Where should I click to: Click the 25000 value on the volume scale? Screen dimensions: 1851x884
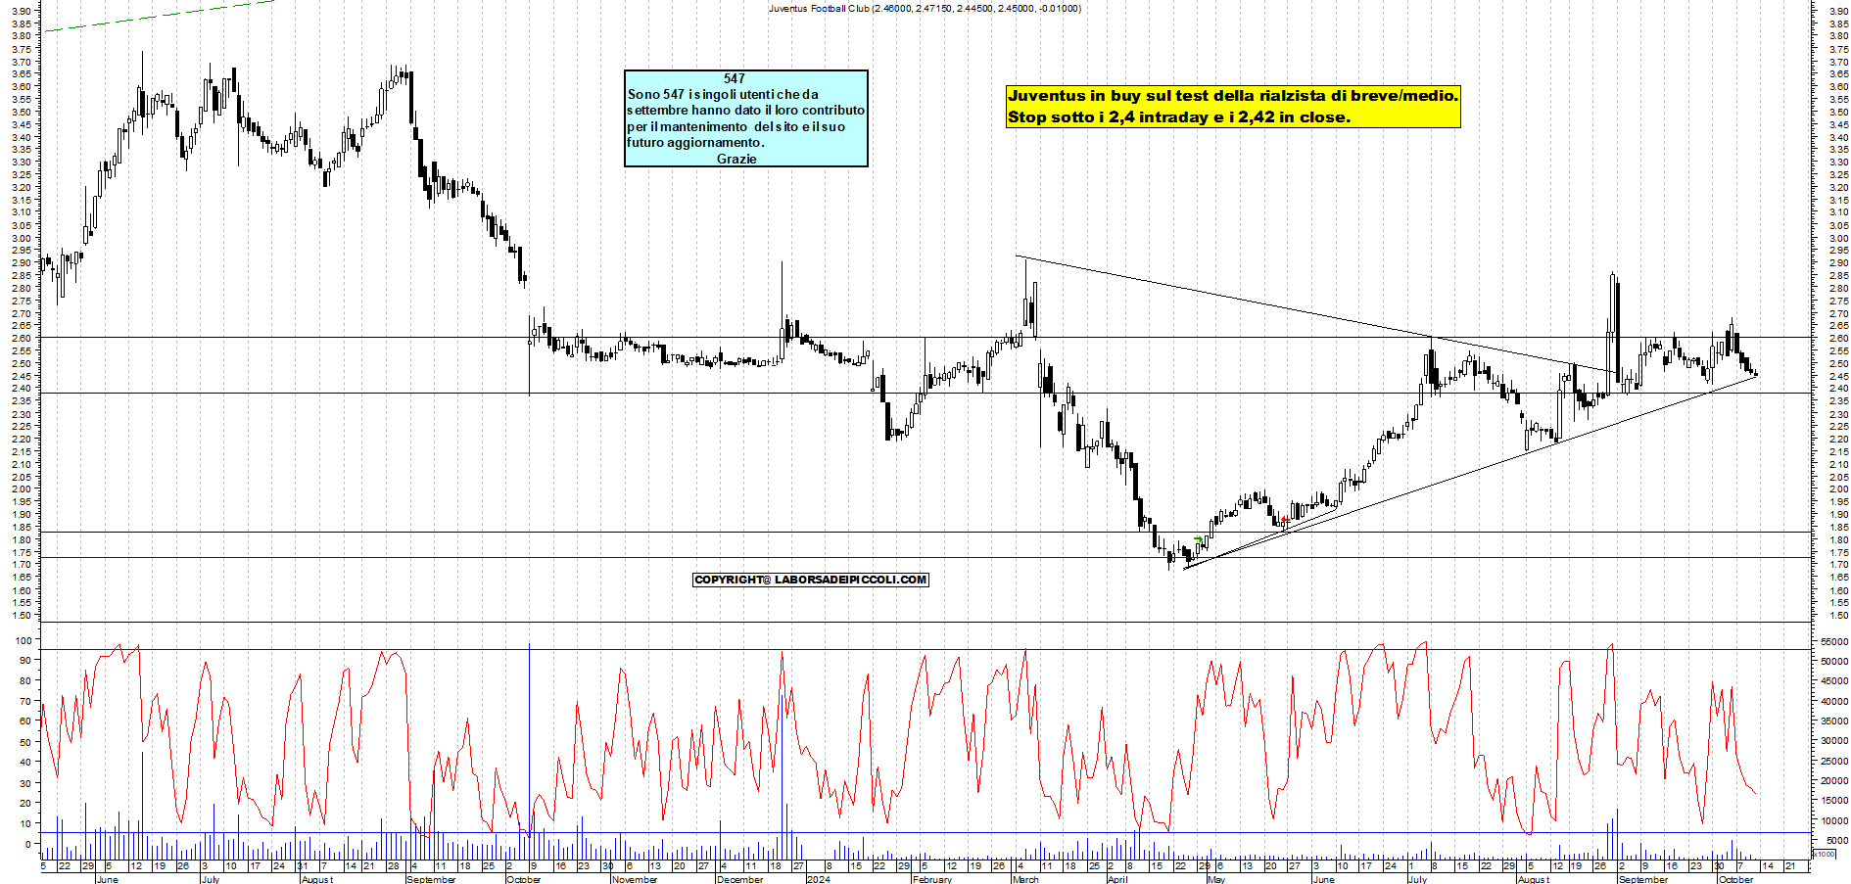(x=1834, y=761)
